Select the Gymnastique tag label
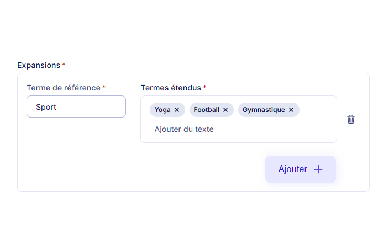The width and height of the screenshot is (373, 251). [x=264, y=110]
